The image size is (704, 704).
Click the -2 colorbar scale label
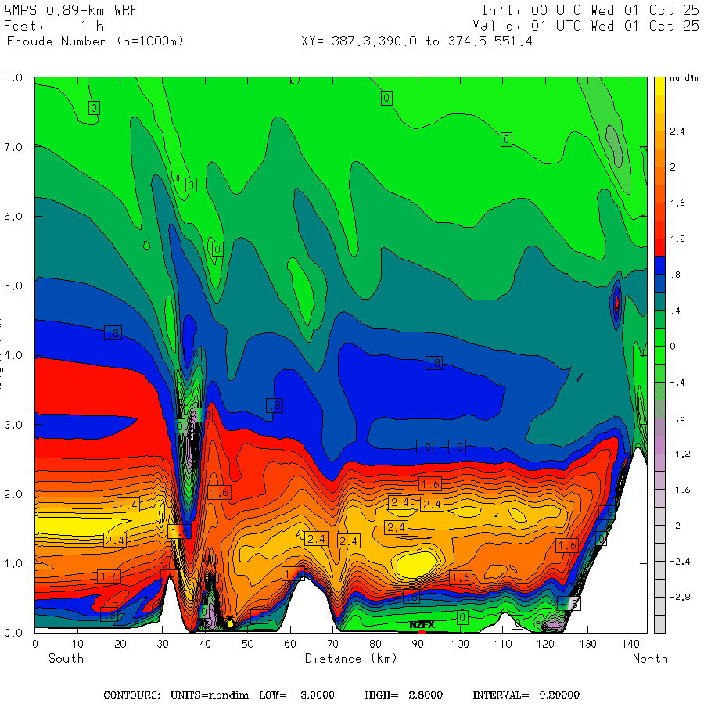coord(675,526)
